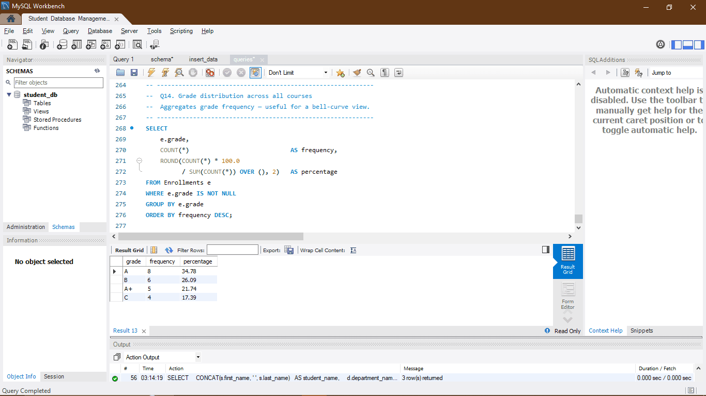
Task: Refresh the schemas list
Action: pos(97,71)
